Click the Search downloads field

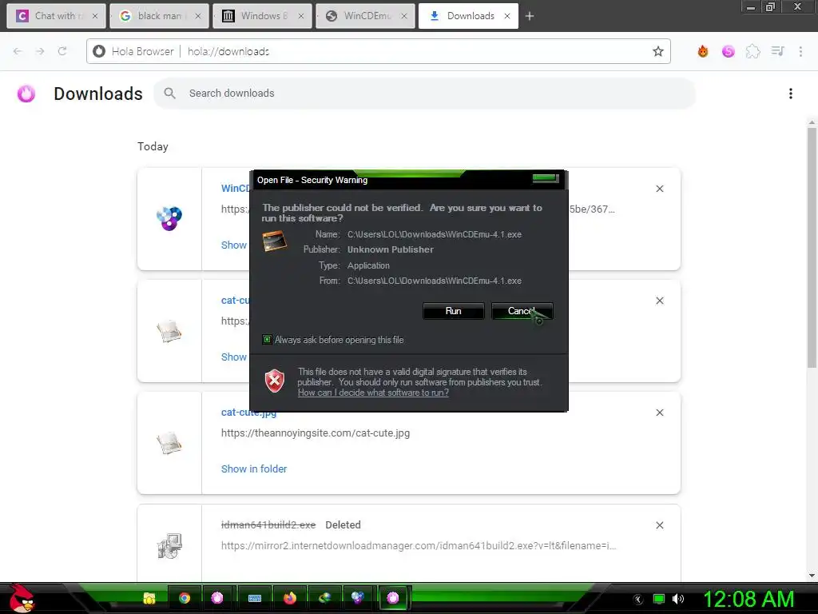click(425, 94)
